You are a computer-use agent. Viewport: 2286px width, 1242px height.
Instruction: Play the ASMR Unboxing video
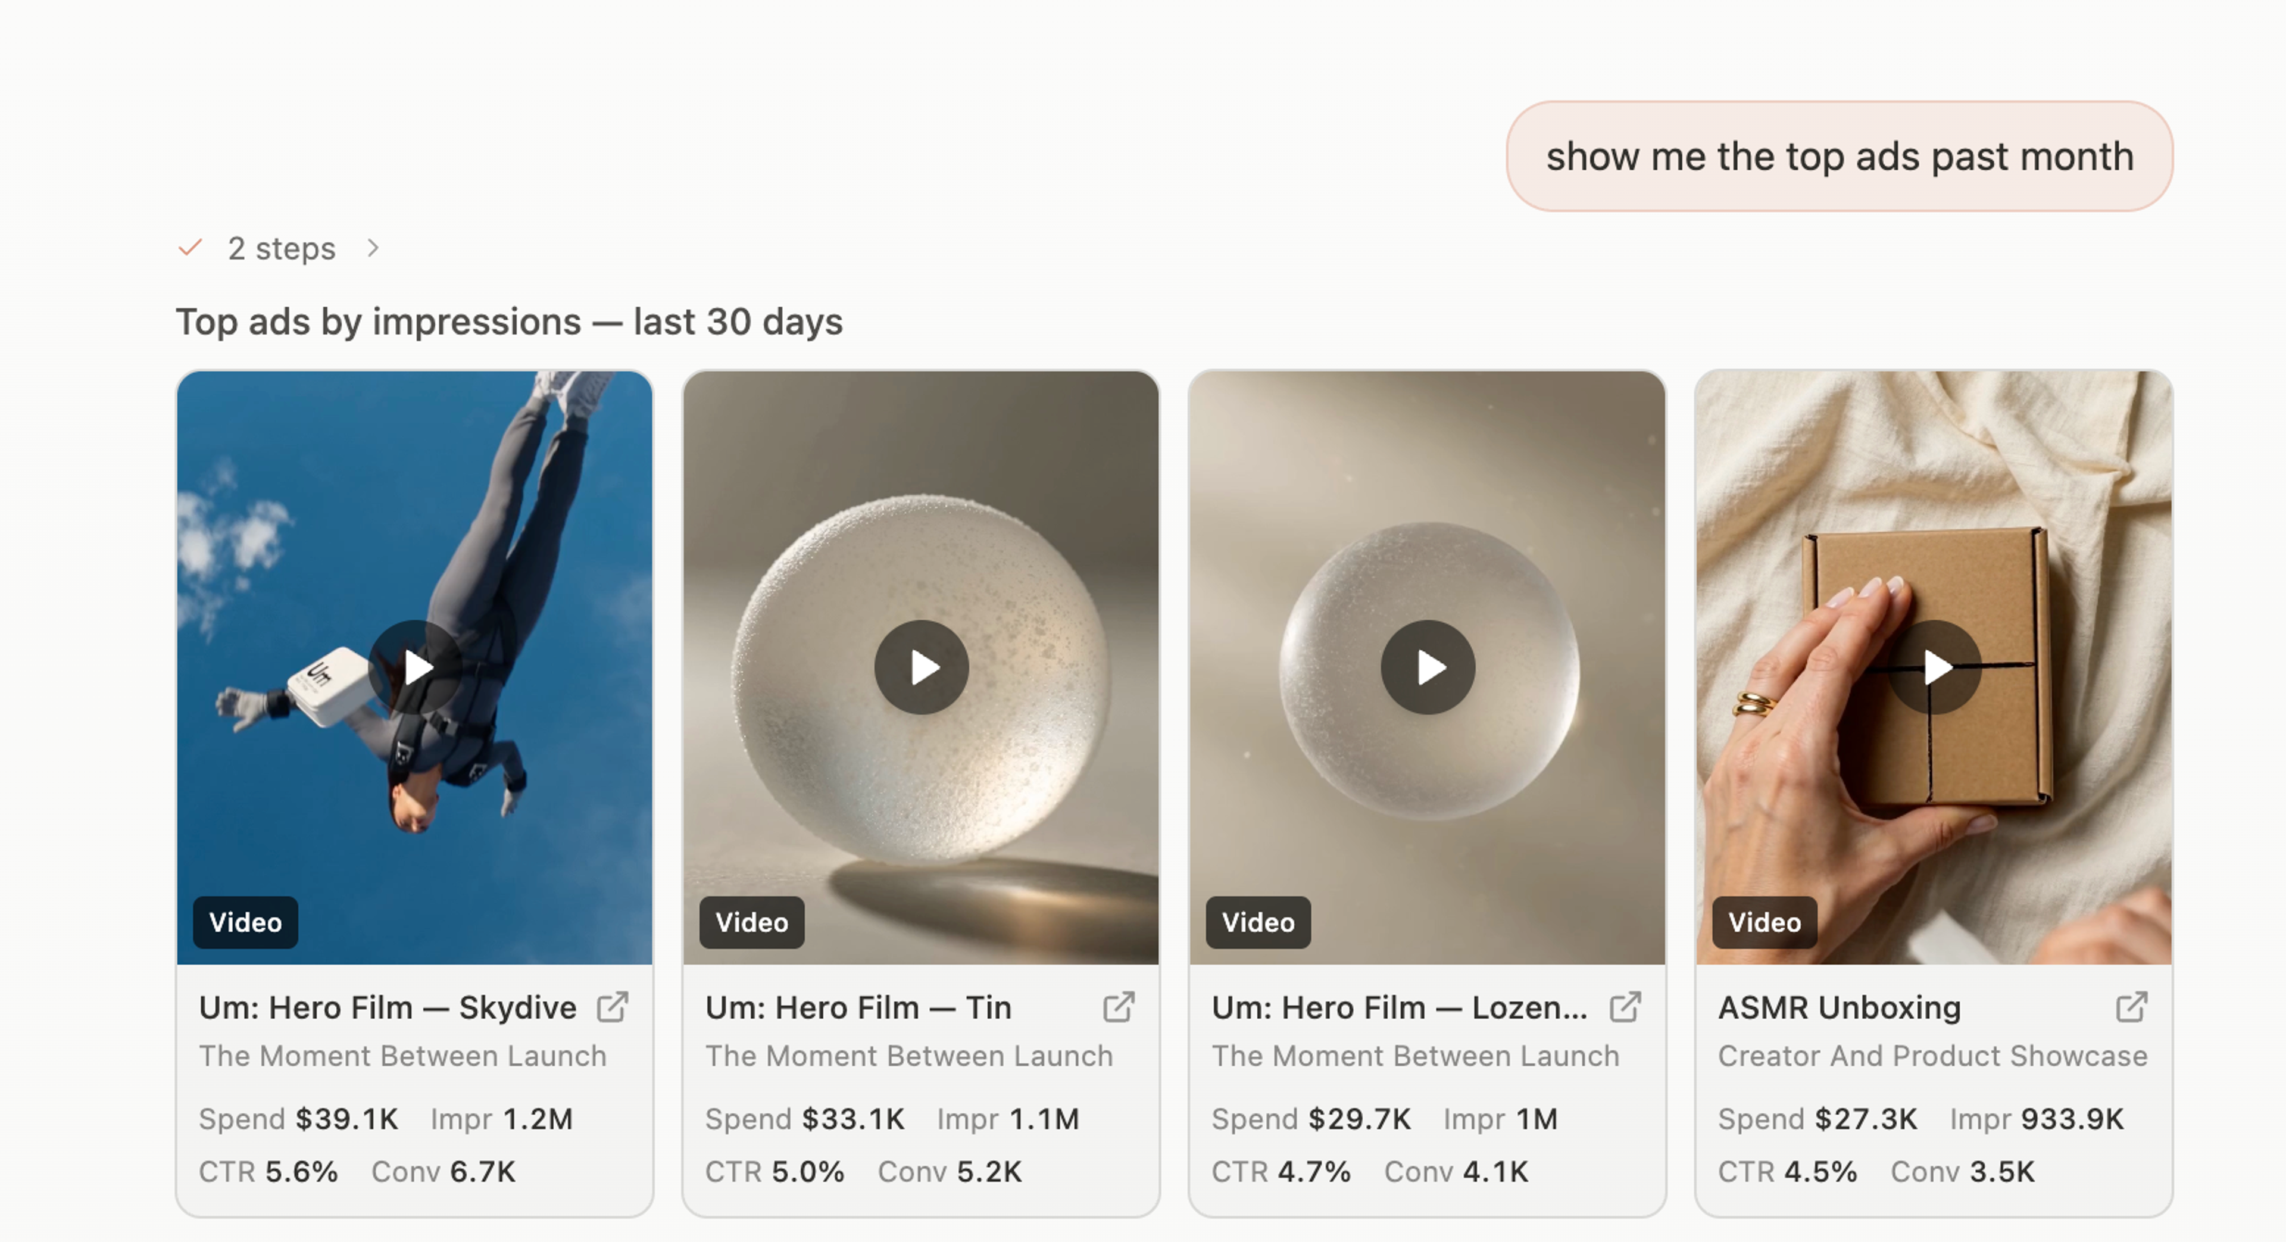click(1935, 667)
